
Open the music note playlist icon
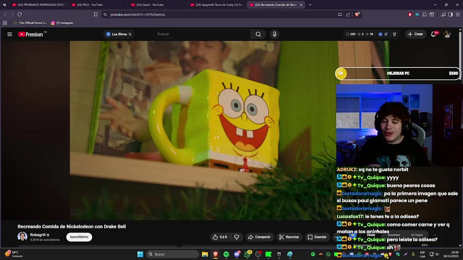pyautogui.click(x=443, y=14)
